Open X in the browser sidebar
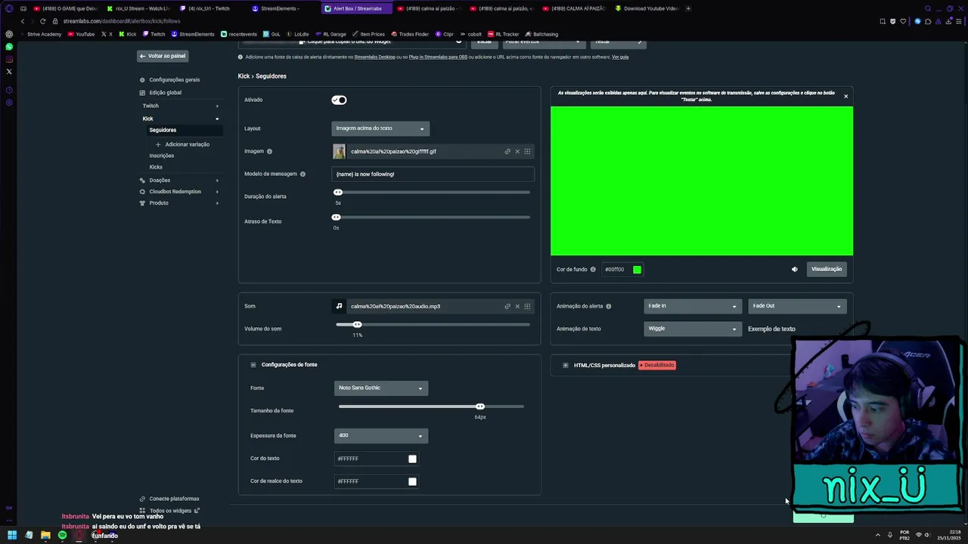This screenshot has width=968, height=544. pyautogui.click(x=9, y=72)
